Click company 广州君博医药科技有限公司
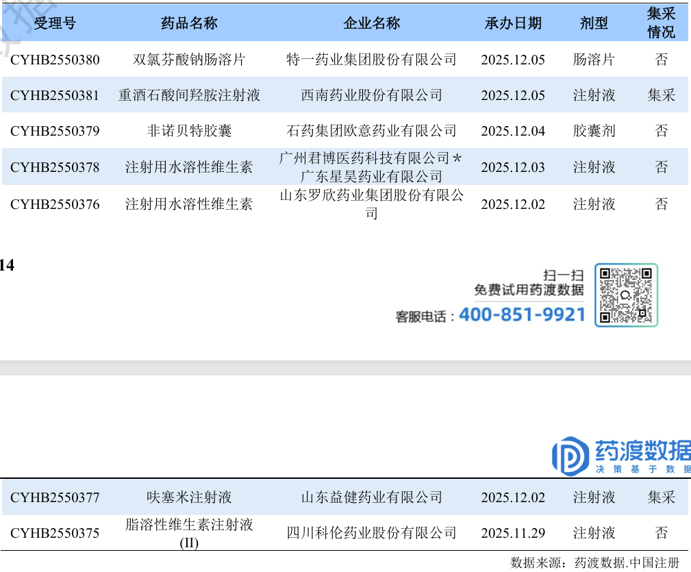This screenshot has width=691, height=572. click(x=364, y=158)
